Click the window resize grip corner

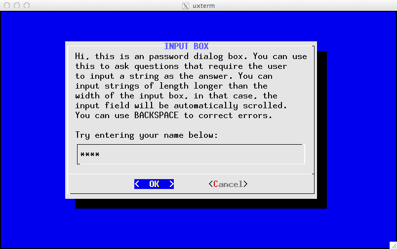tap(393, 245)
